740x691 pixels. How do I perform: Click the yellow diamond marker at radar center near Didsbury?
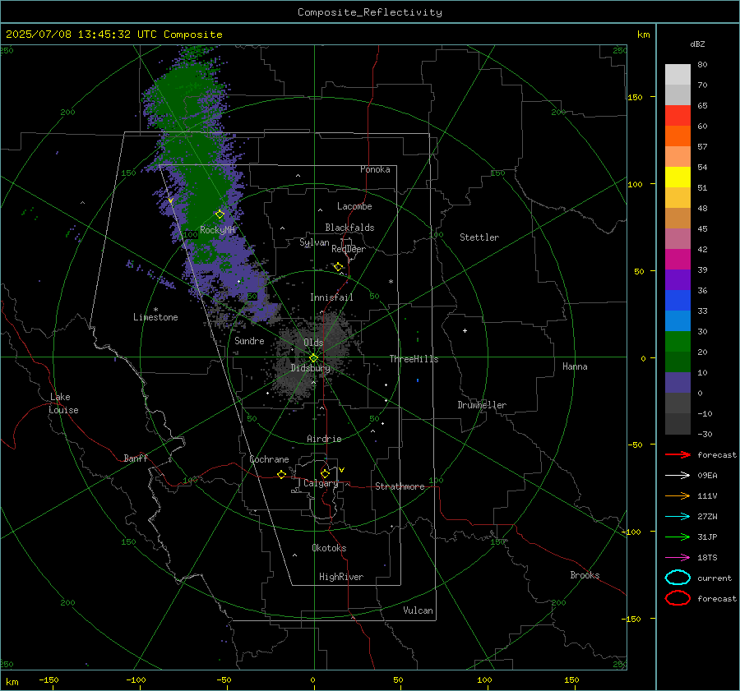(314, 358)
